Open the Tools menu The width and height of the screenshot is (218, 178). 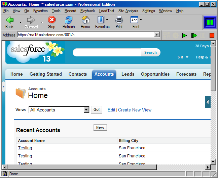pos(56,11)
